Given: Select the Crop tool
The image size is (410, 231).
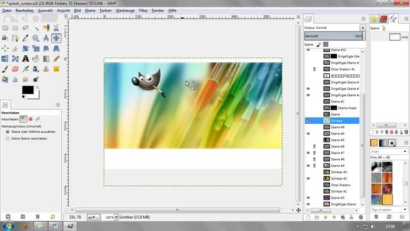Looking at the screenshot, I should tap(15, 49).
